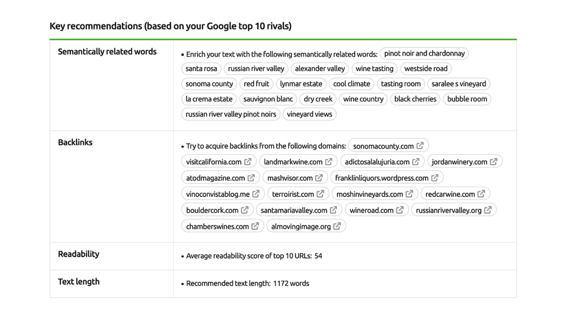Image resolution: width=566 pixels, height=318 pixels.
Task: Click external link icon for franklinliquors.wordpress.com
Action: (x=435, y=177)
